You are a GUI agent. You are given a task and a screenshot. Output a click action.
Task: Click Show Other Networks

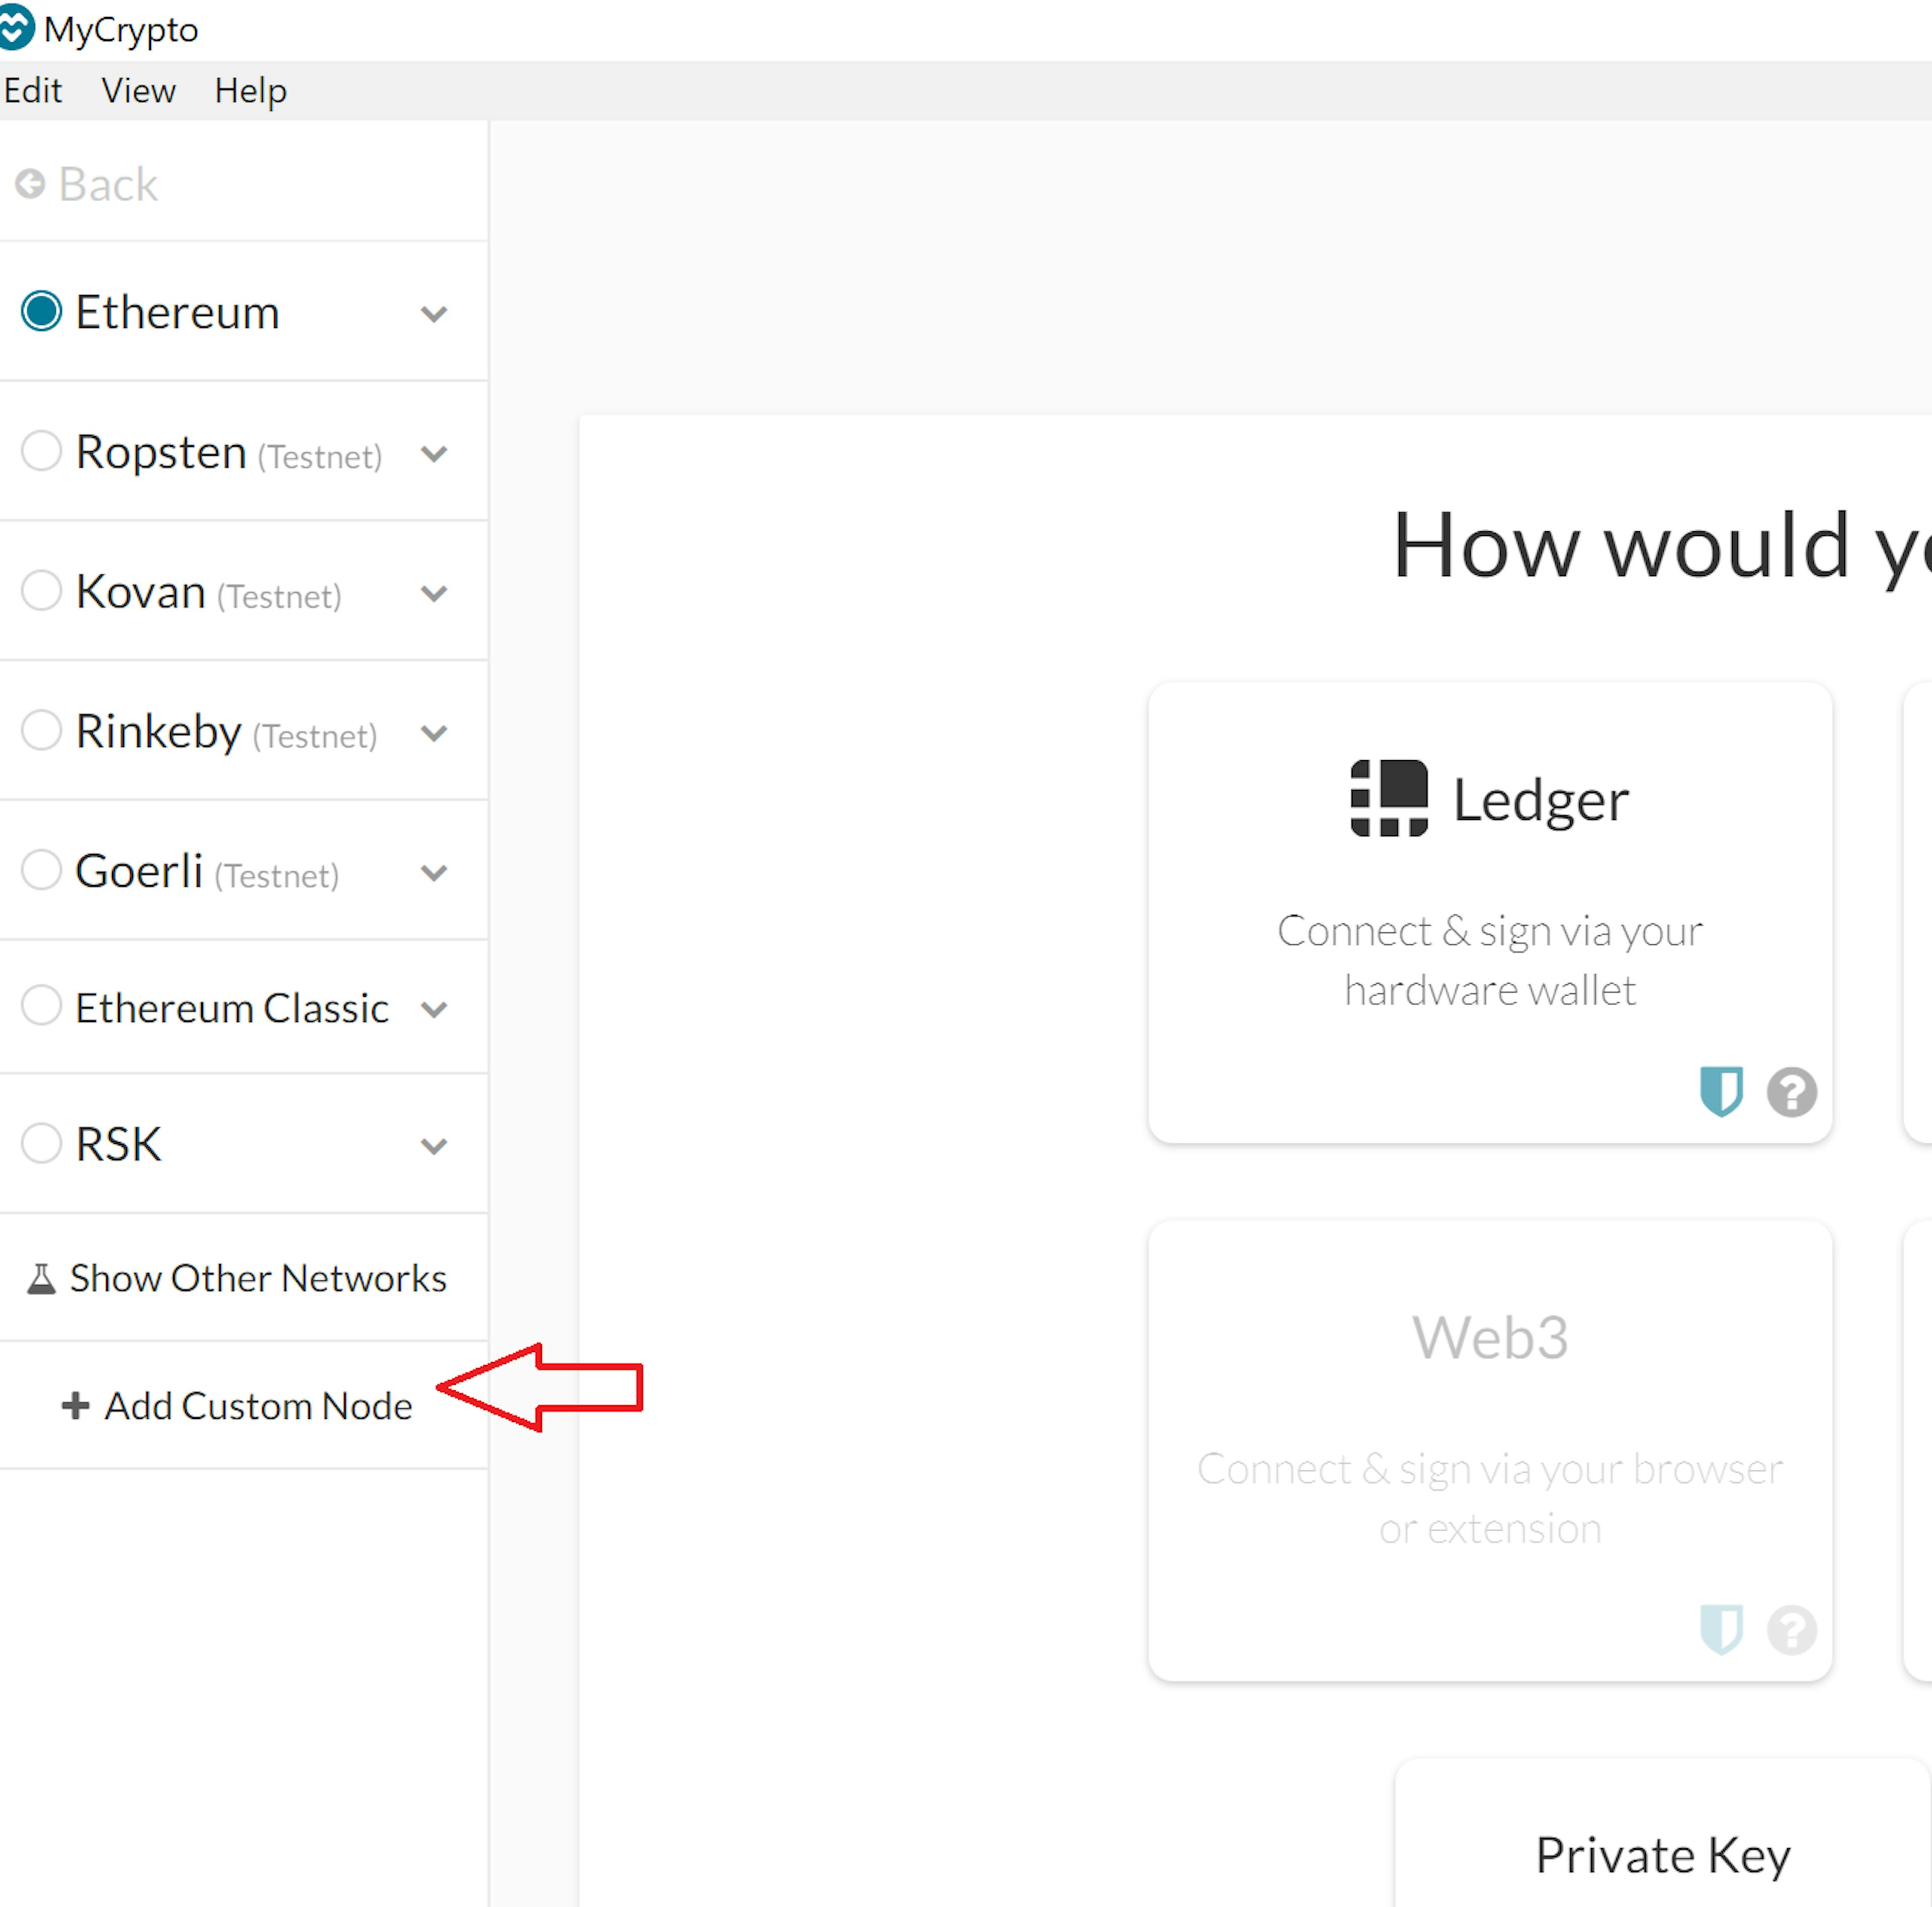pyautogui.click(x=237, y=1279)
